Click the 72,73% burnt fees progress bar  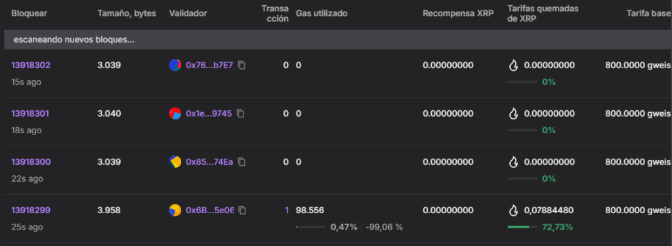point(522,227)
